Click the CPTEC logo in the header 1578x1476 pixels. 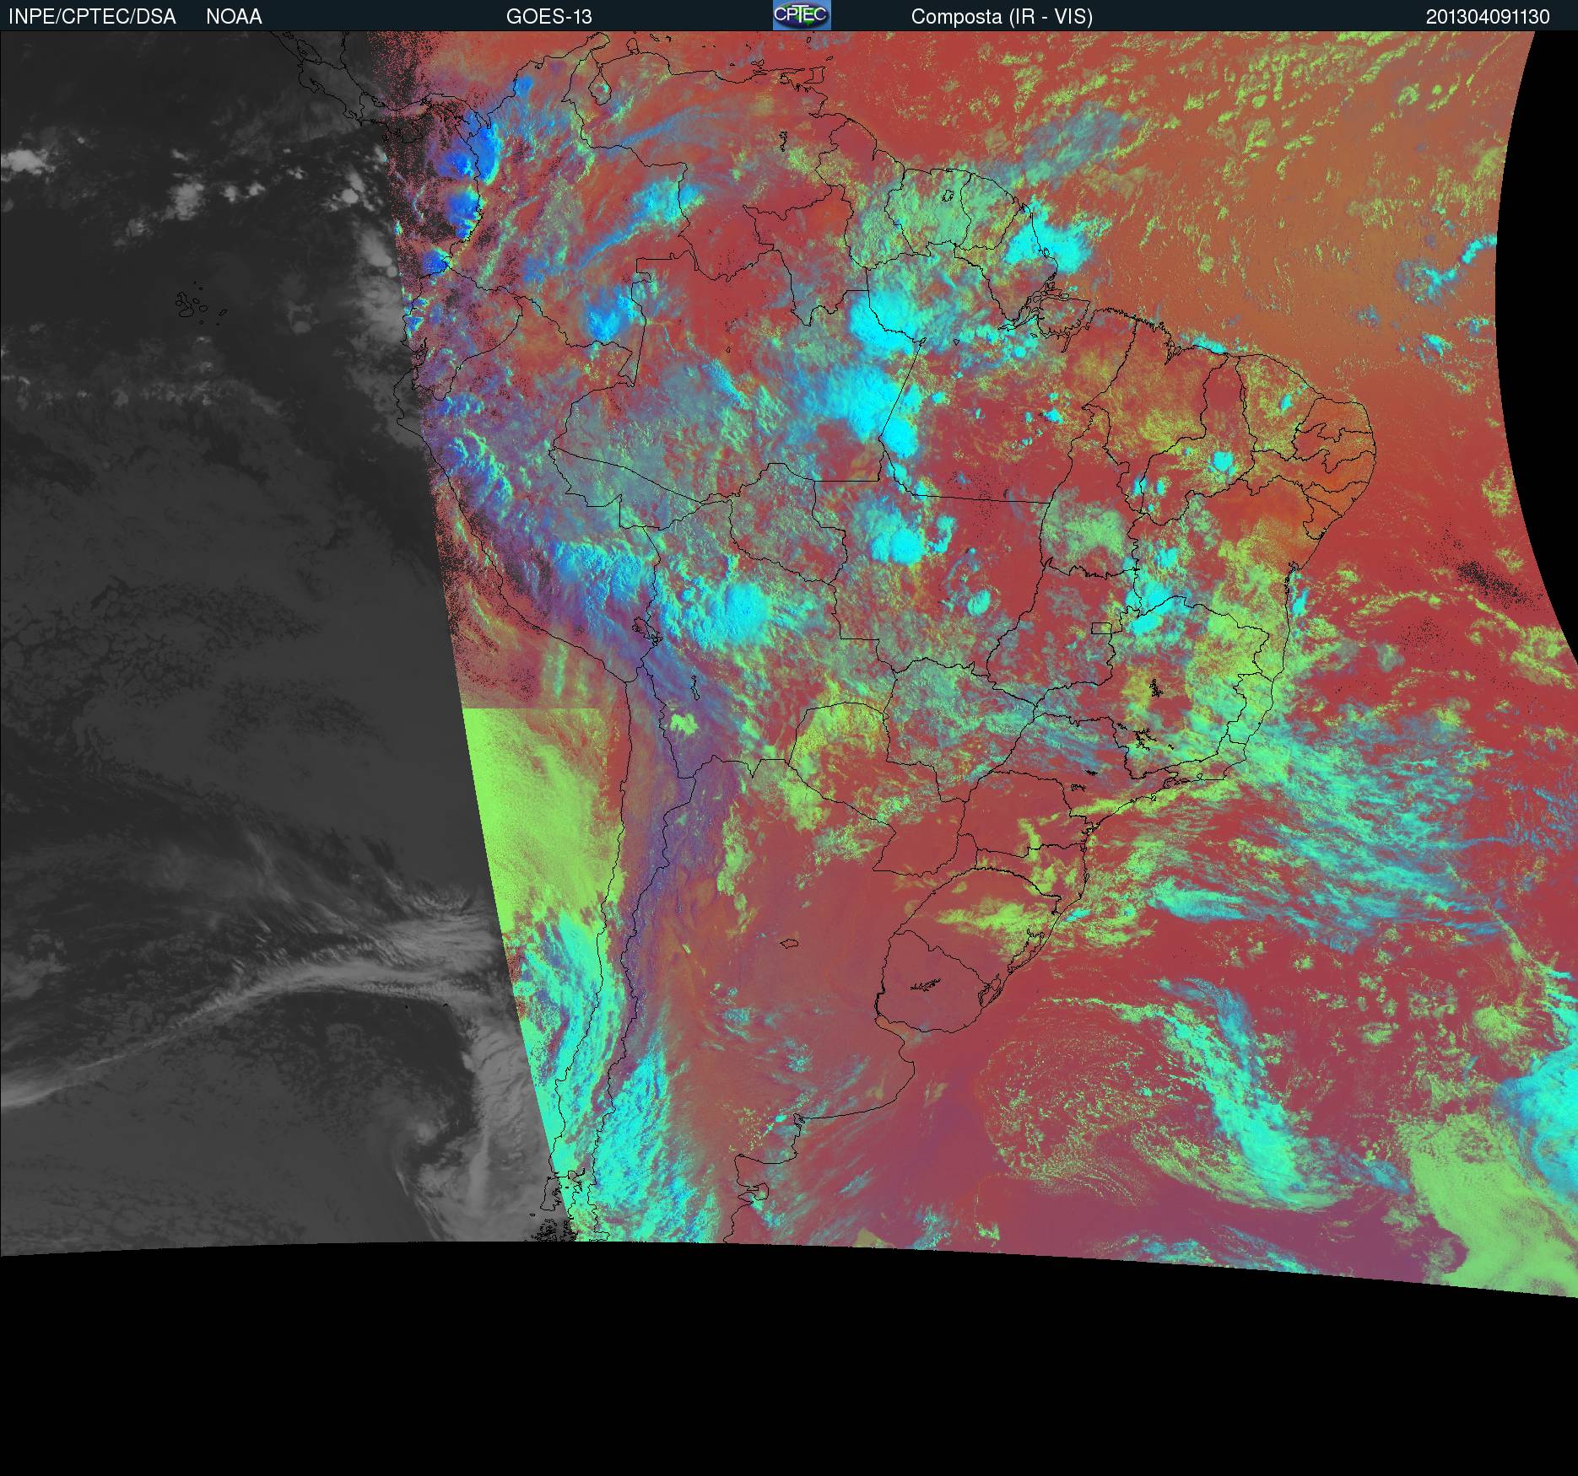[x=802, y=15]
